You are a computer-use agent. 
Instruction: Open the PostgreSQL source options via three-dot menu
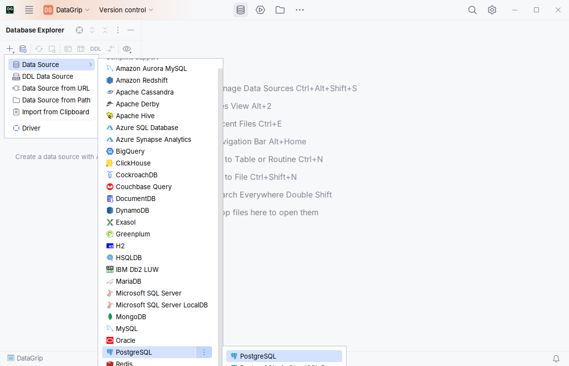point(204,352)
